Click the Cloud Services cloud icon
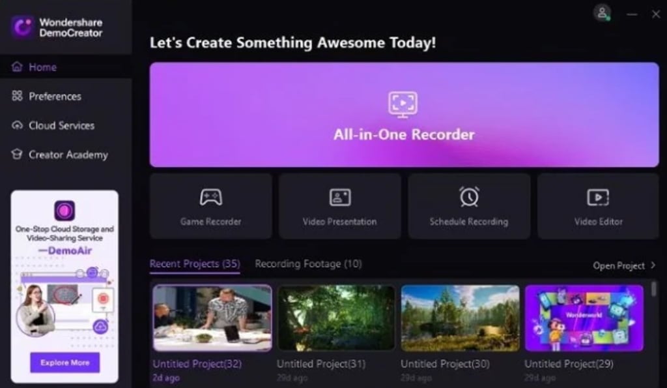667x388 pixels. click(18, 126)
